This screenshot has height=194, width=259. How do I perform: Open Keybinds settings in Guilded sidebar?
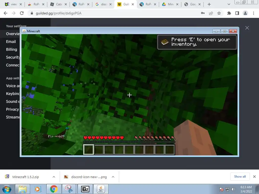13,94
